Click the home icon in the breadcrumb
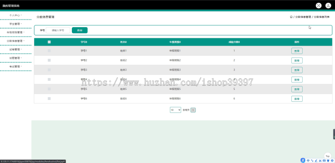Screen dimensions: 335x163 click(x=291, y=17)
